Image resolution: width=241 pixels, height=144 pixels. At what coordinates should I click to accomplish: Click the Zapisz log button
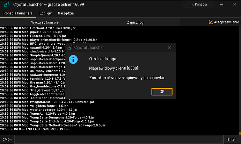(x=135, y=22)
